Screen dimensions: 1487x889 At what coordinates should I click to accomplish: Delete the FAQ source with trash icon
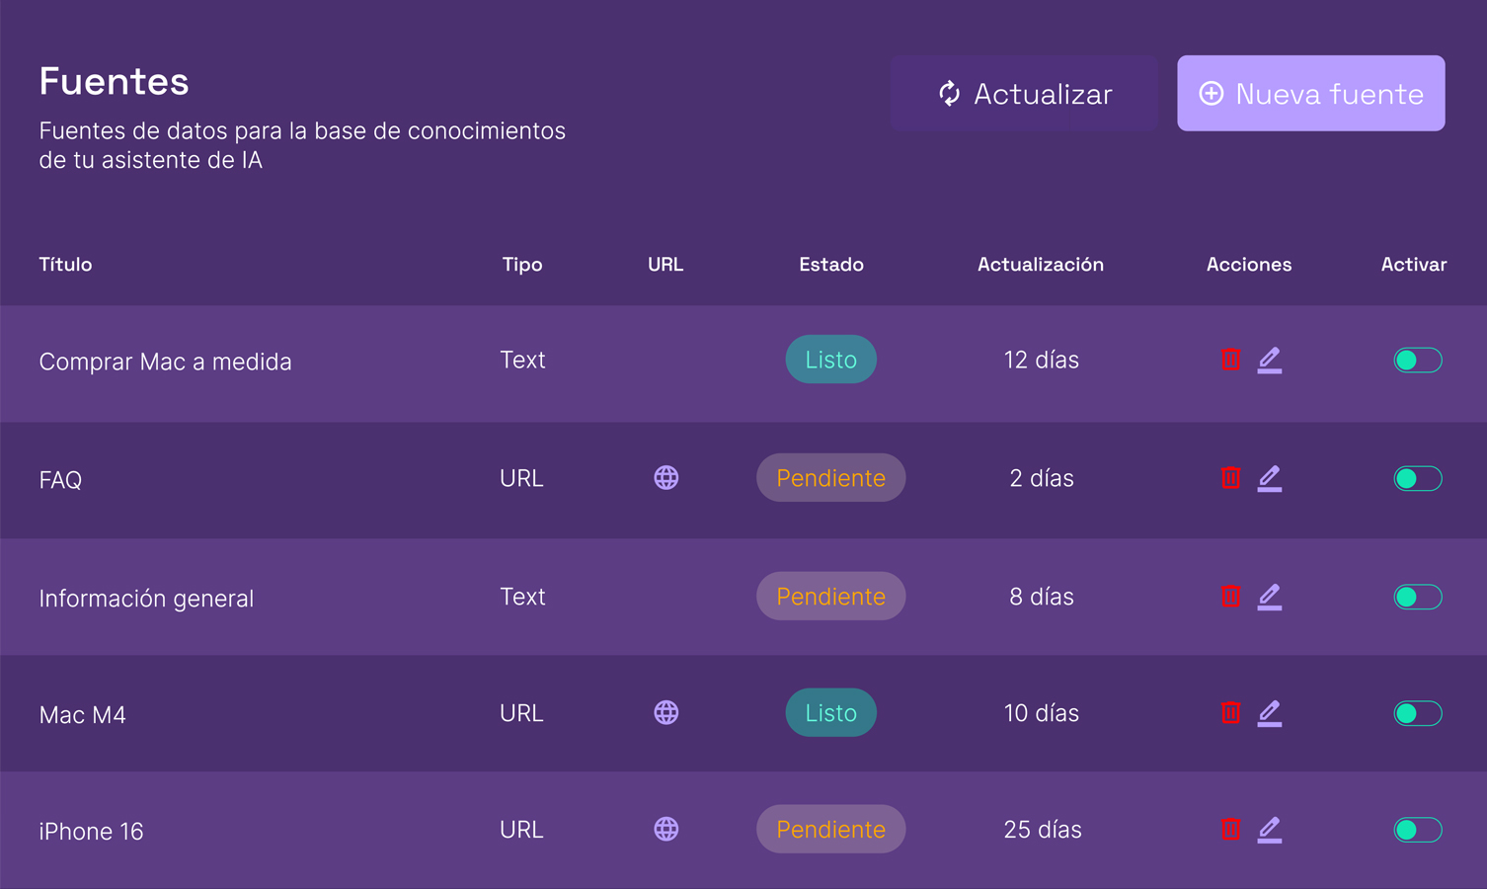pos(1230,478)
